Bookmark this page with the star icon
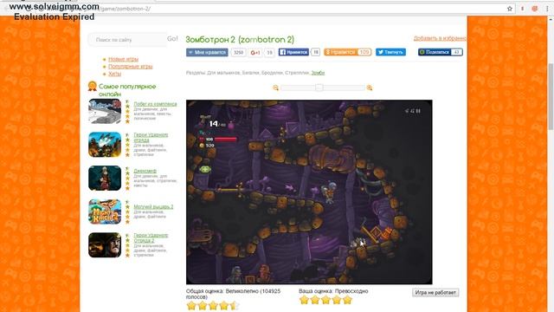 point(510,9)
